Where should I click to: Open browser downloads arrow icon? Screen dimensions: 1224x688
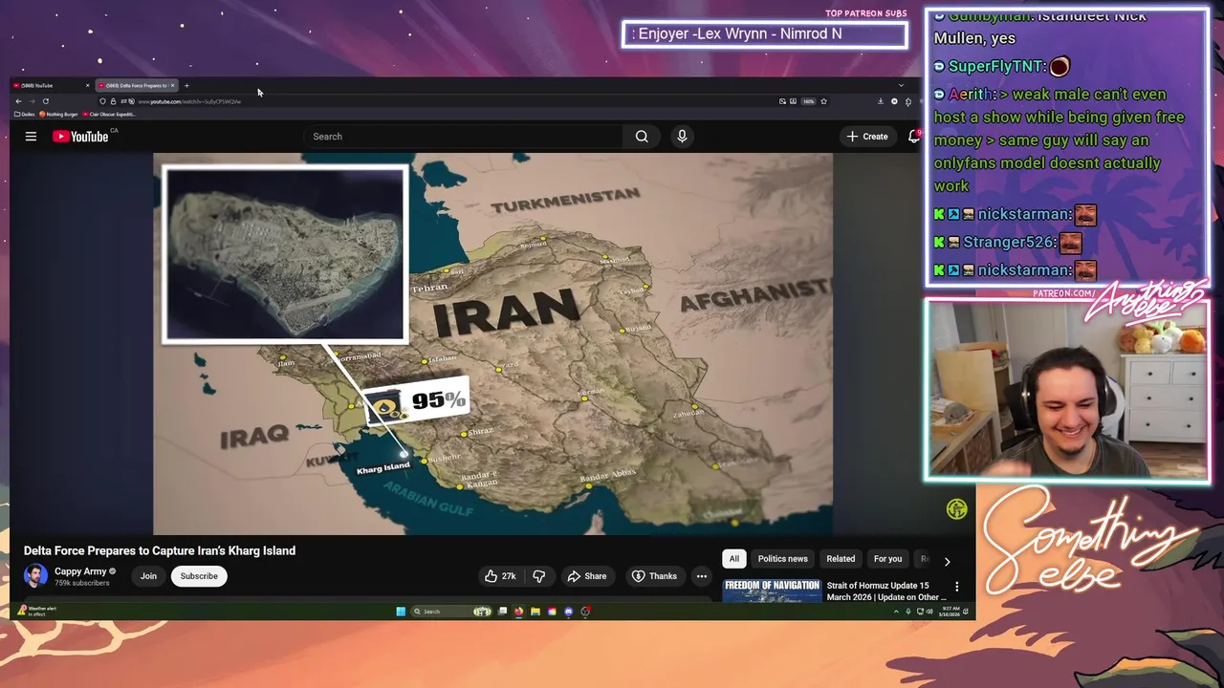click(881, 101)
